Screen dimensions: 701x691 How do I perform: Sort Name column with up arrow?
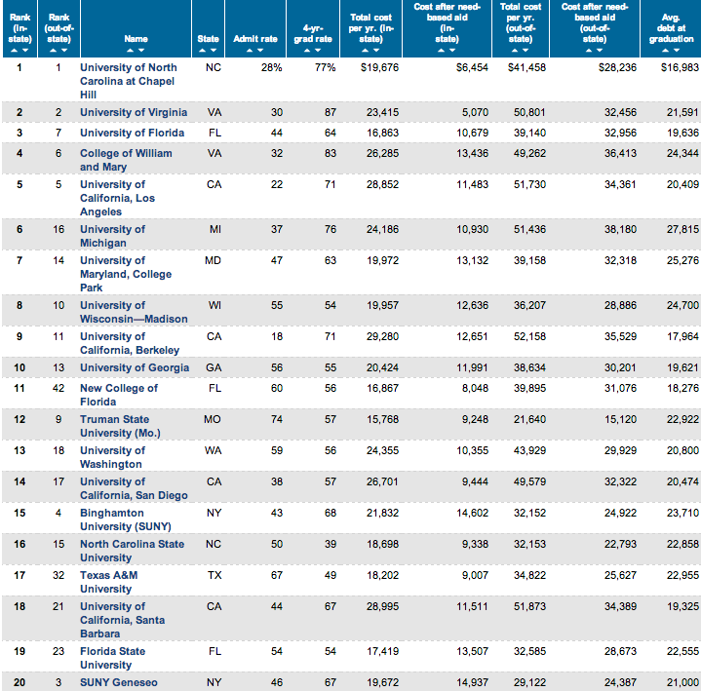point(130,51)
